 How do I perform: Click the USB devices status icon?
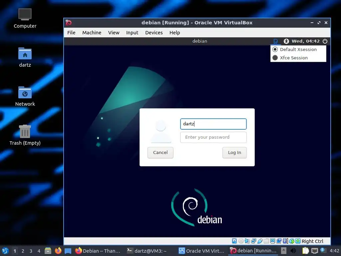(x=260, y=241)
